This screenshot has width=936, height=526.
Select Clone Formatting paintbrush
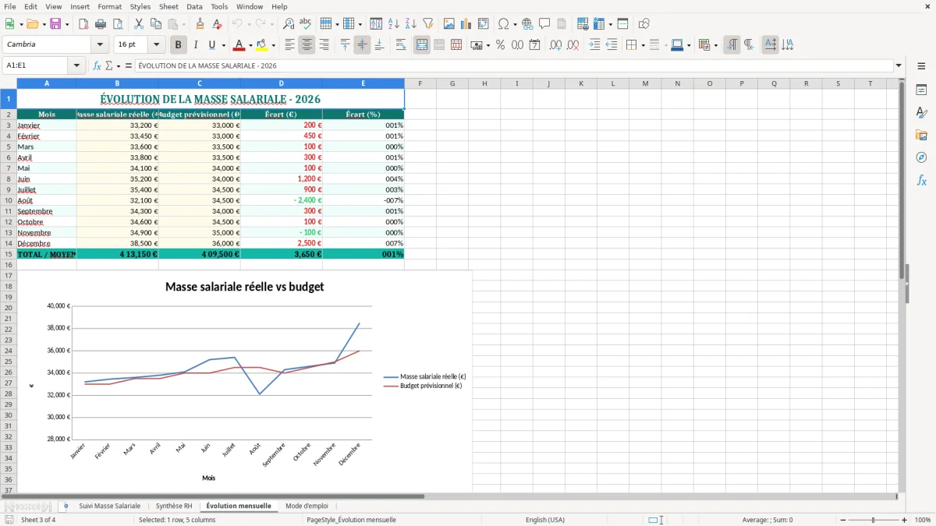pos(200,24)
